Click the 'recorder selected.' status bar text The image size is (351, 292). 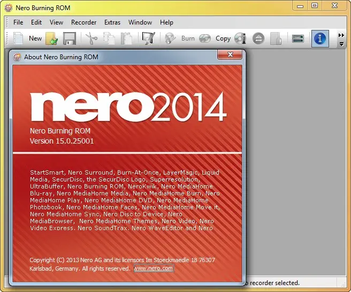[x=274, y=283]
